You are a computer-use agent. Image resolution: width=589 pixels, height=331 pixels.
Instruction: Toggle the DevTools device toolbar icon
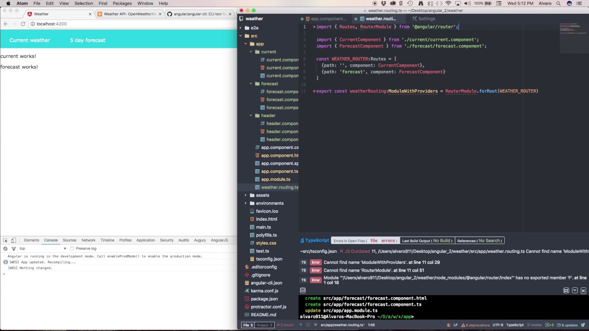point(13,240)
